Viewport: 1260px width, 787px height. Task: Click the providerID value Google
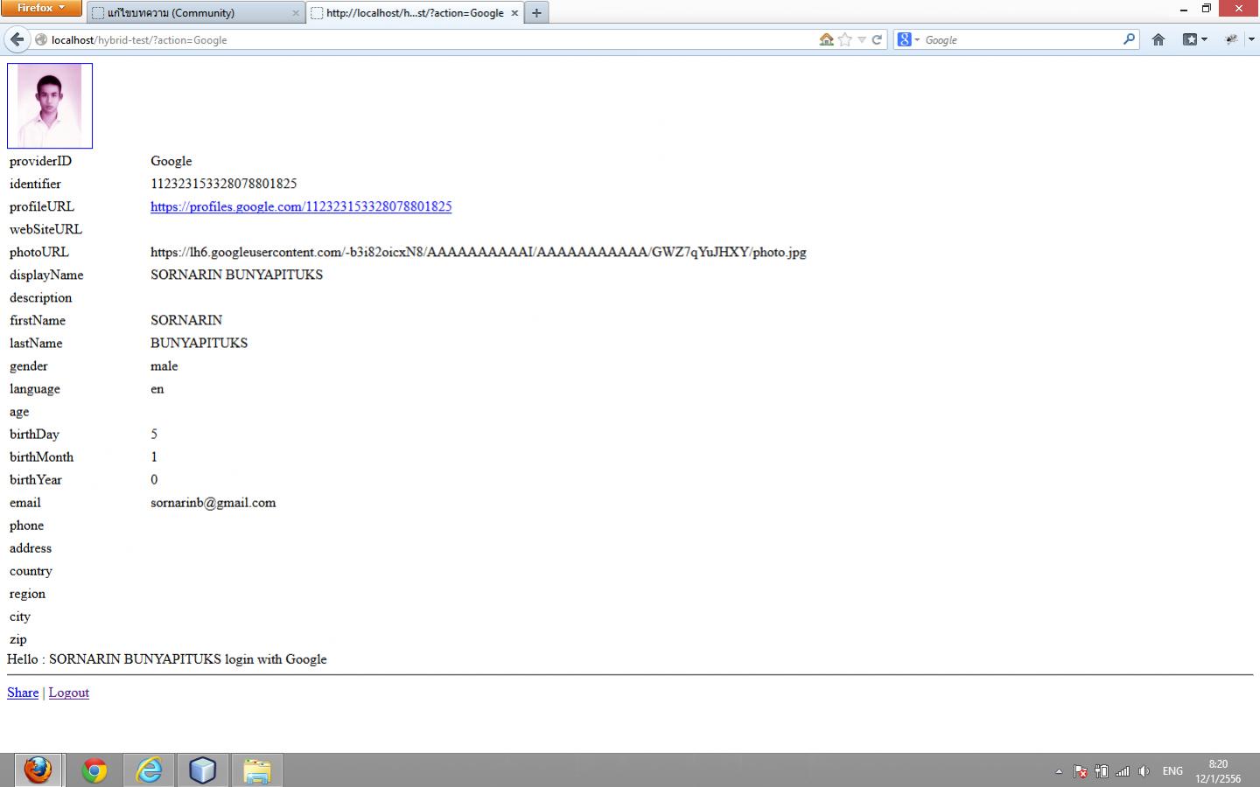(171, 161)
